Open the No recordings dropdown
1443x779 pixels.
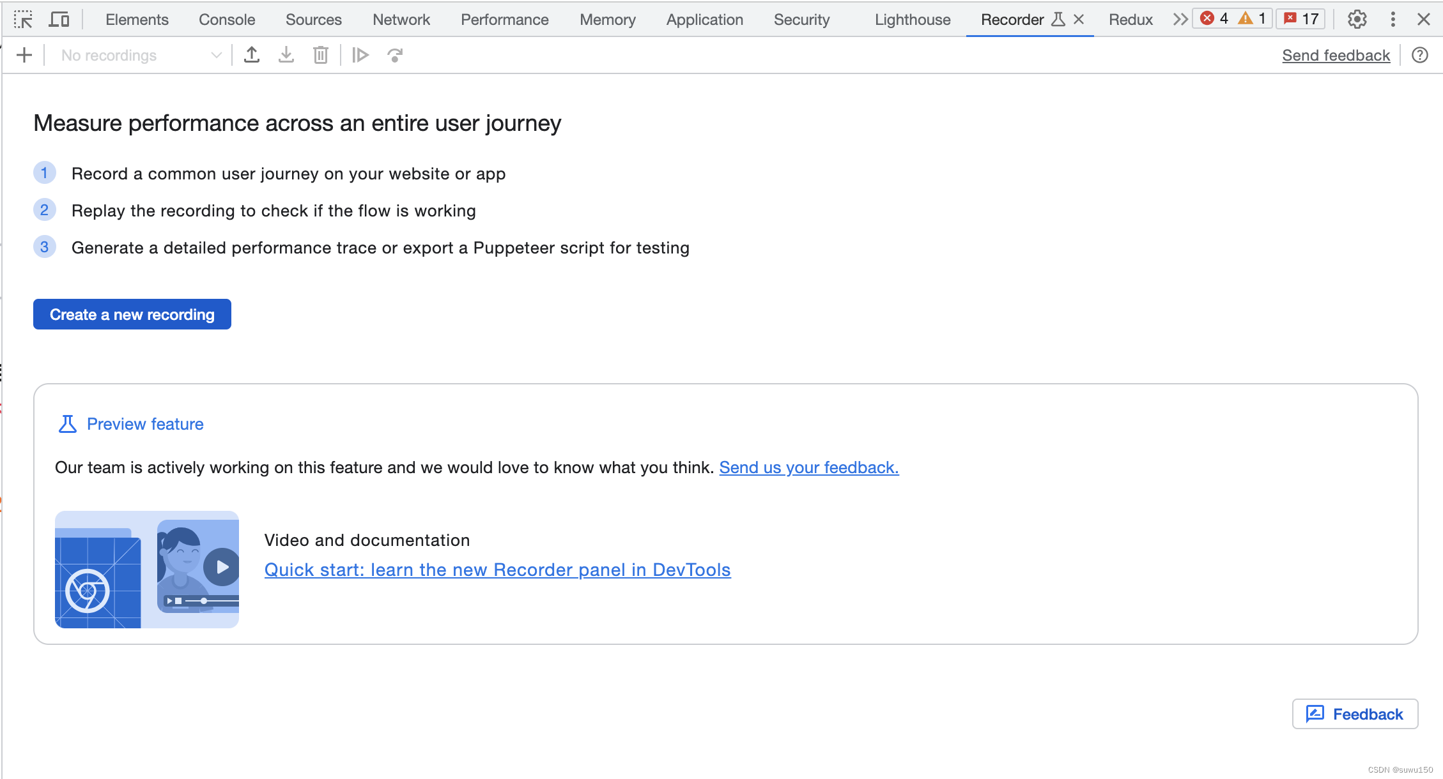point(141,56)
